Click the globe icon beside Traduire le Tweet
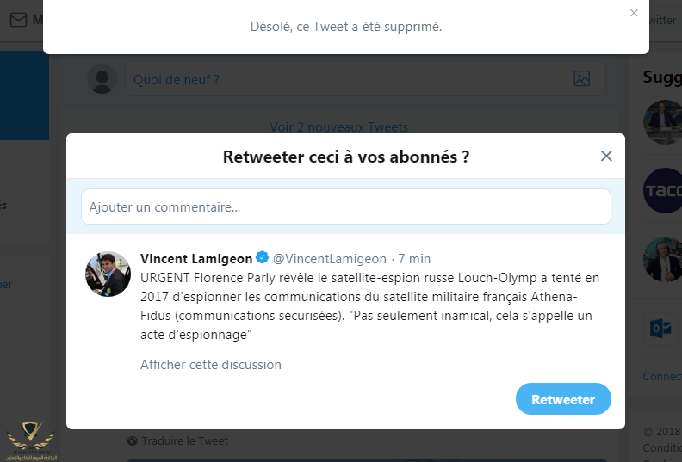 pyautogui.click(x=132, y=441)
